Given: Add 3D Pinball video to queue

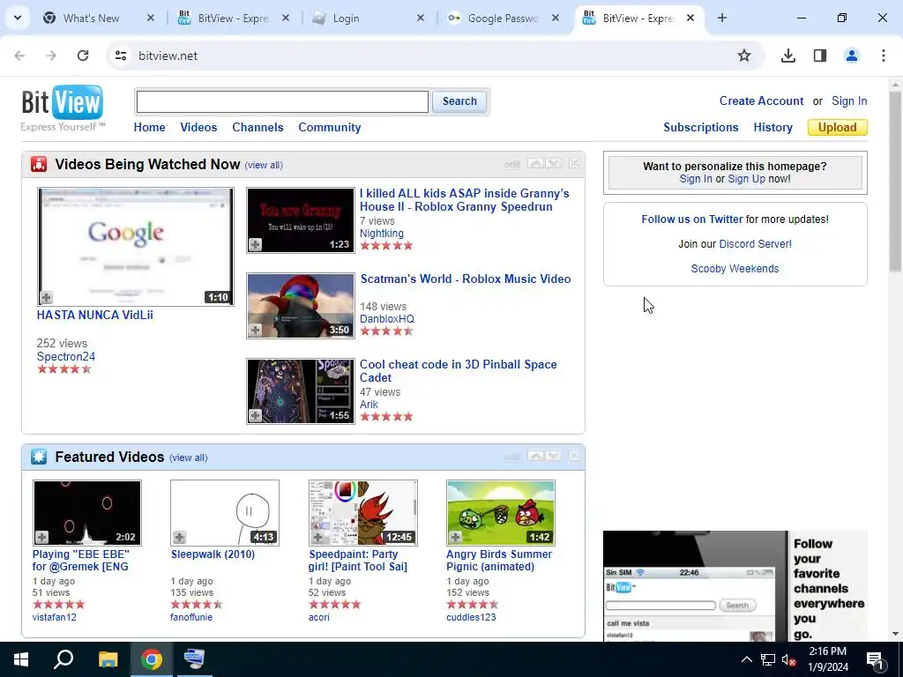Looking at the screenshot, I should click(x=255, y=416).
